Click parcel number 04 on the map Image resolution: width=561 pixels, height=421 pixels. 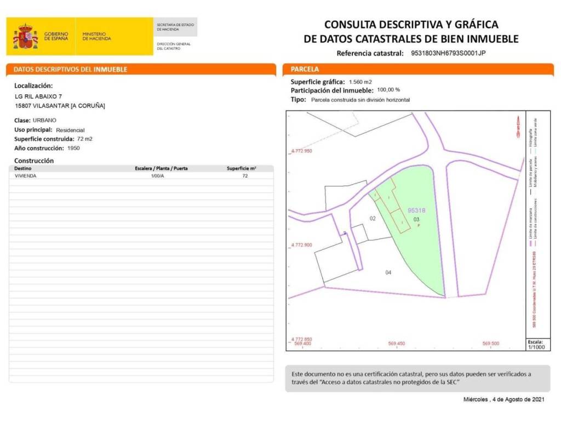click(x=388, y=272)
